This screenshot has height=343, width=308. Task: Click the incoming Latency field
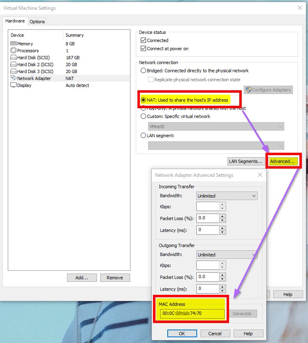click(x=208, y=230)
